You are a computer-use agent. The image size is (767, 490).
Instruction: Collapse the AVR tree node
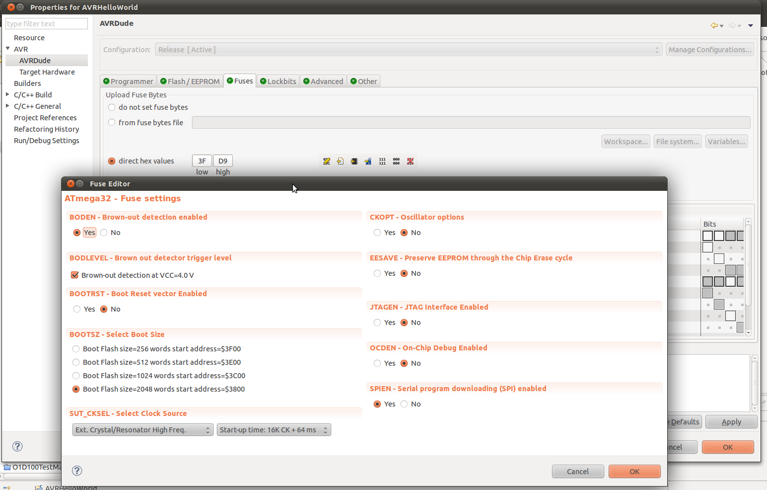coord(8,49)
